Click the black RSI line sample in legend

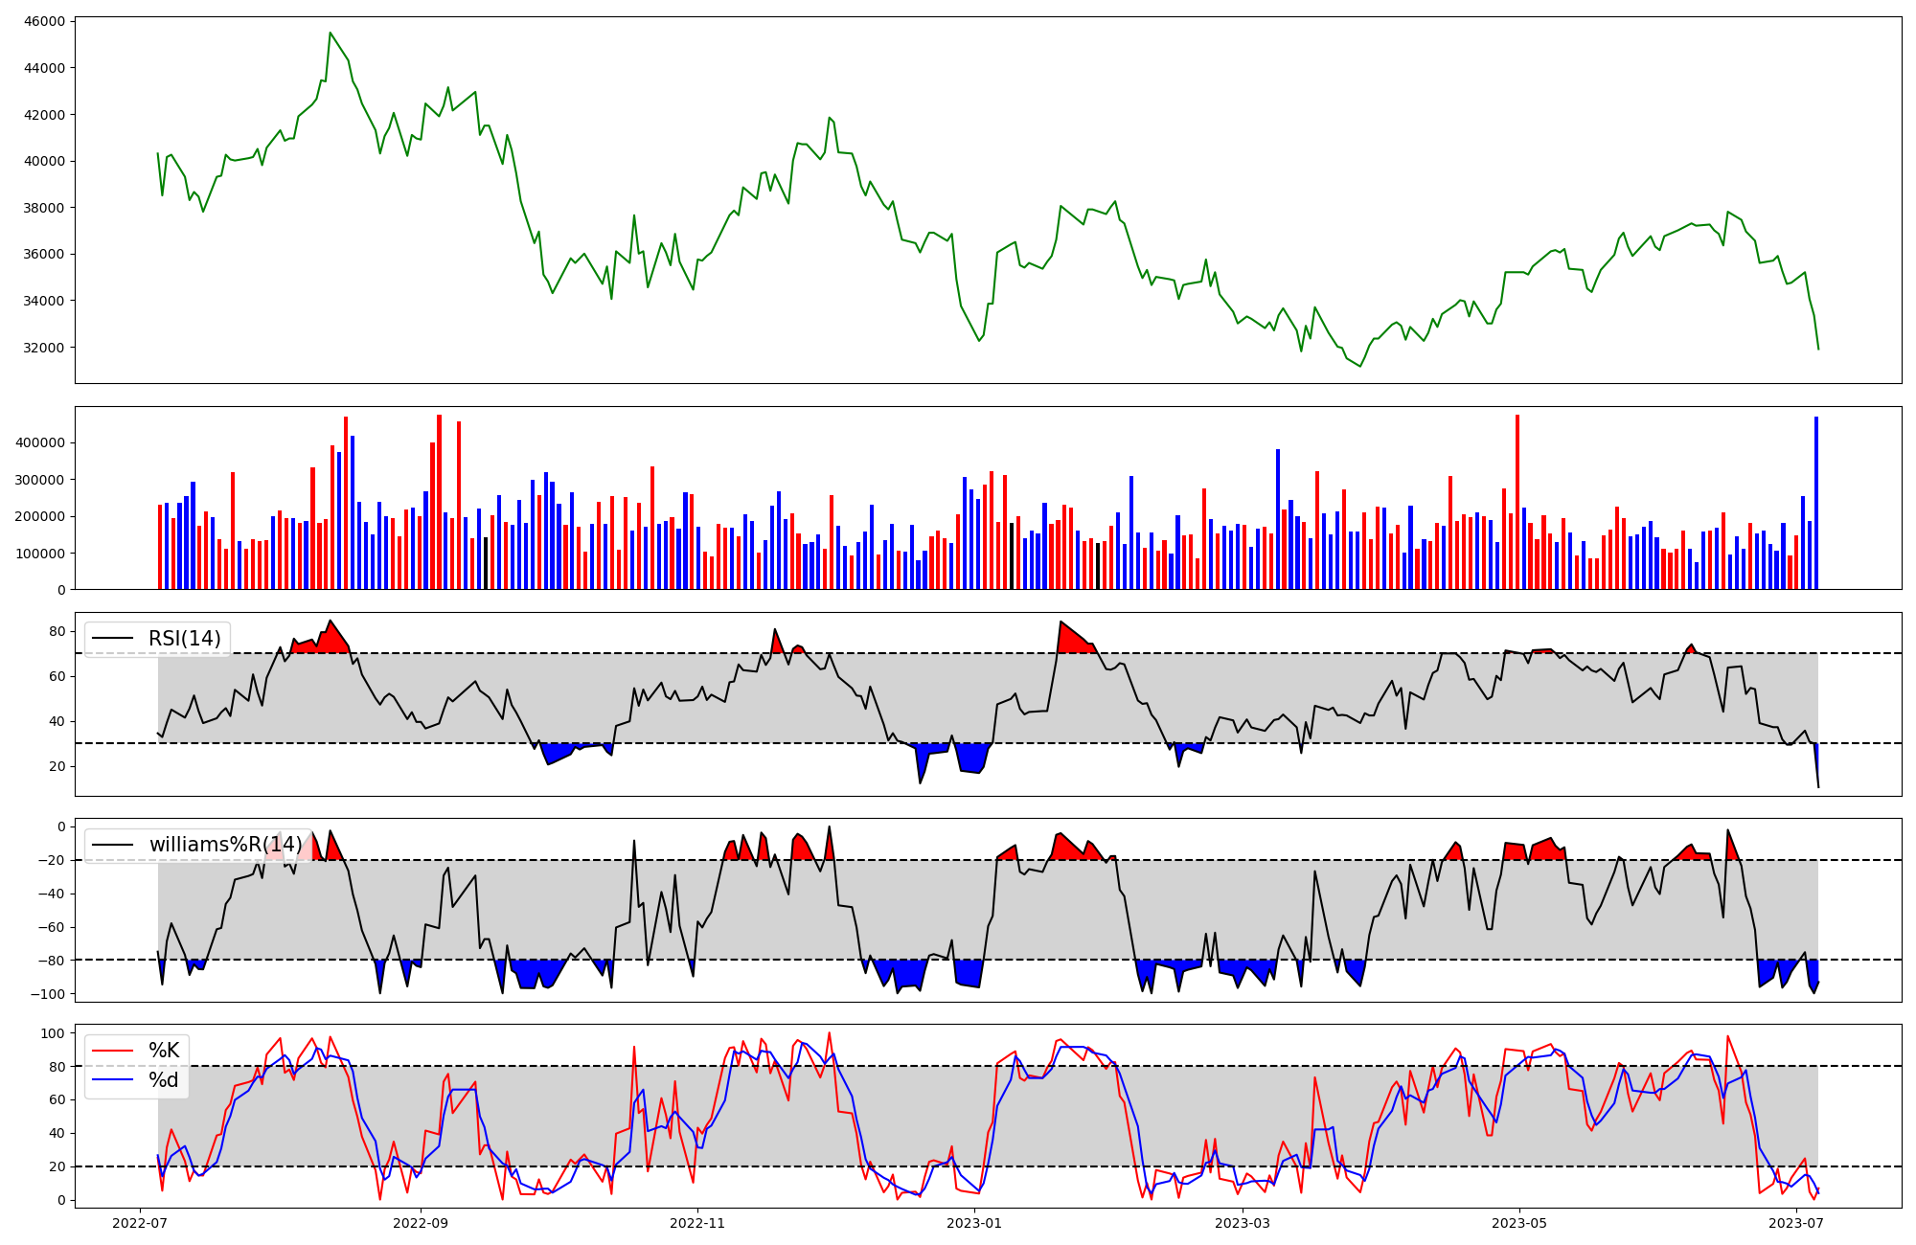[111, 639]
